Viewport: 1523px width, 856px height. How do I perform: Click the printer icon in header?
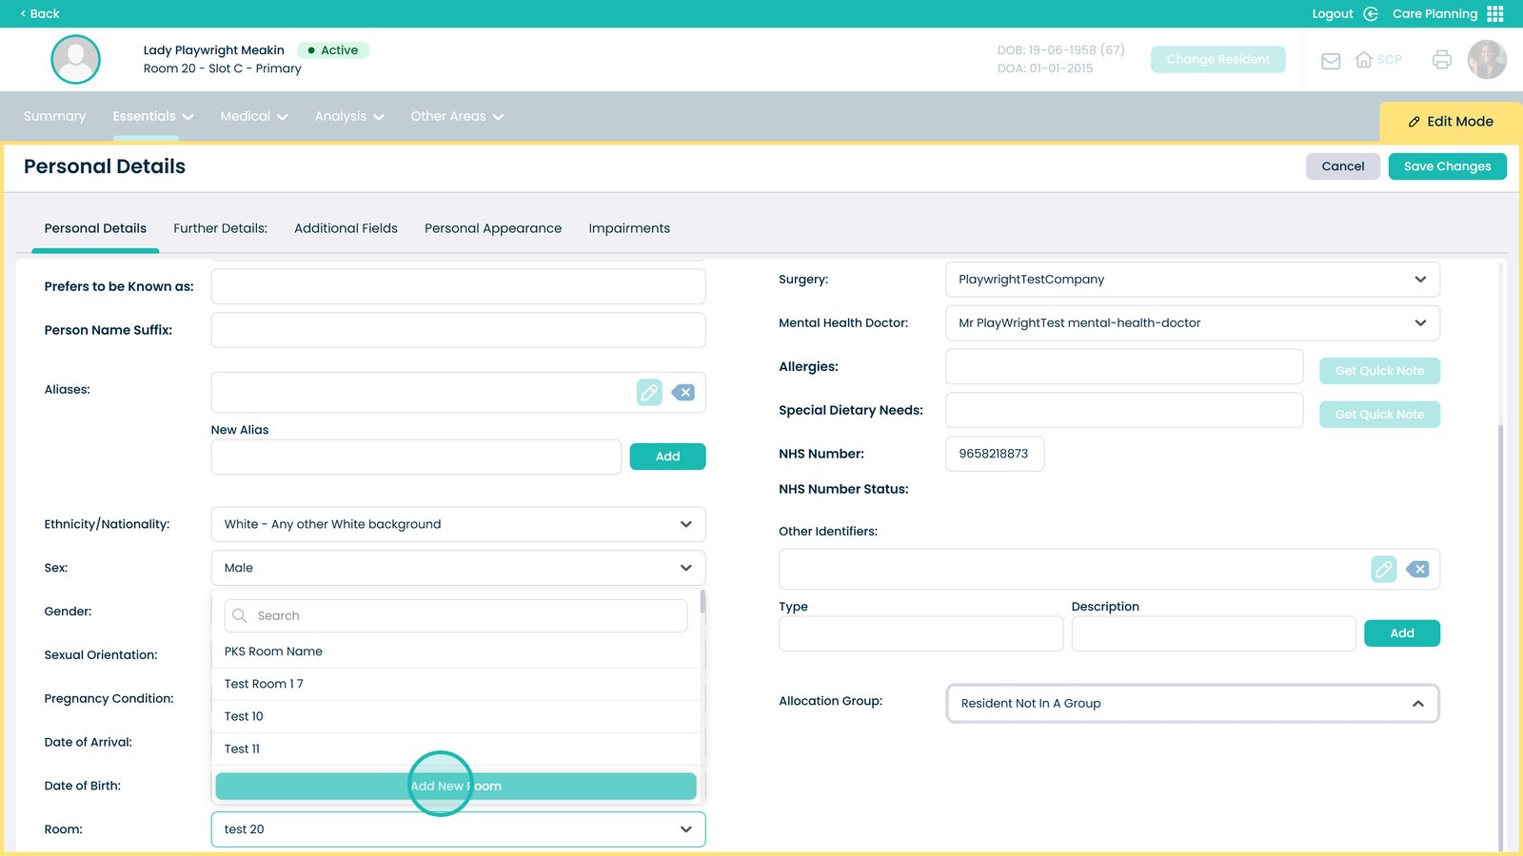[x=1441, y=60]
